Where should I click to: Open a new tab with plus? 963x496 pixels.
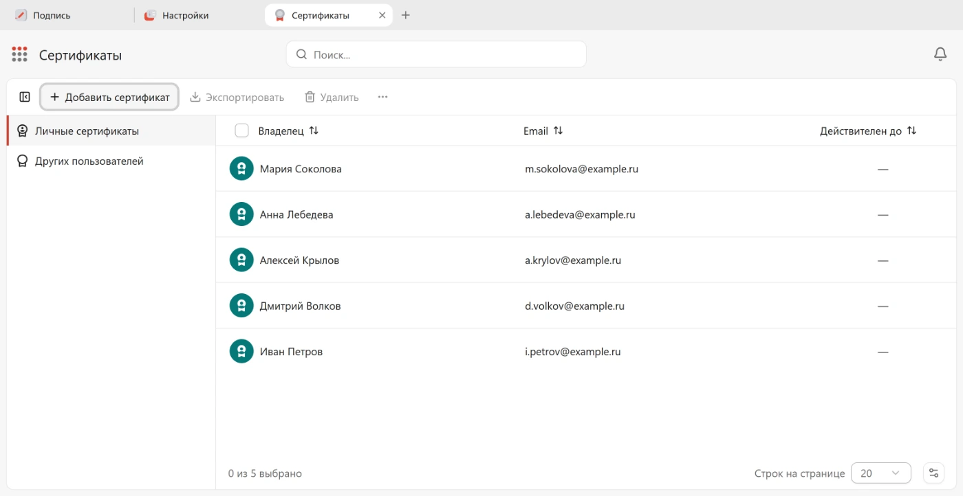[406, 15]
